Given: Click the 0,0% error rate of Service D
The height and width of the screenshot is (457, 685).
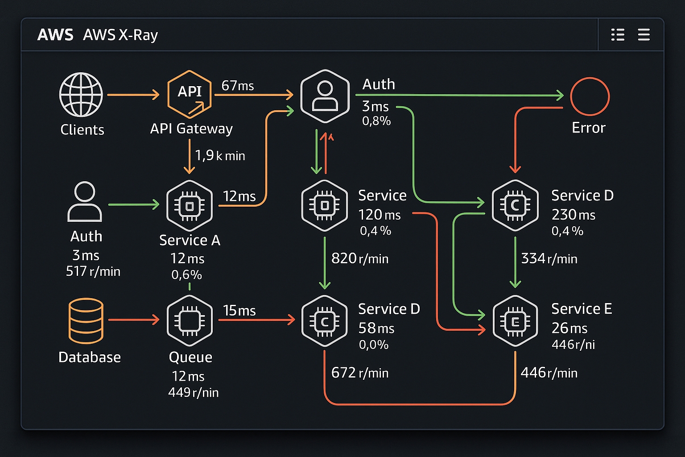Looking at the screenshot, I should 374,345.
